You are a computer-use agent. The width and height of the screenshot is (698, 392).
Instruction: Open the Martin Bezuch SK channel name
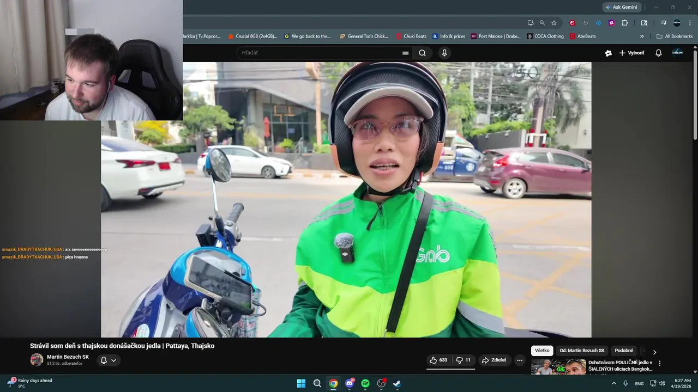(x=68, y=357)
